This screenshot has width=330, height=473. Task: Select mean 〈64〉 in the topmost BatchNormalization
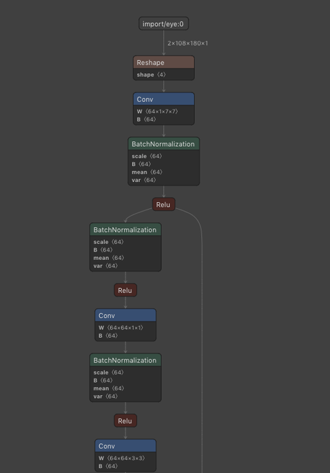point(147,172)
